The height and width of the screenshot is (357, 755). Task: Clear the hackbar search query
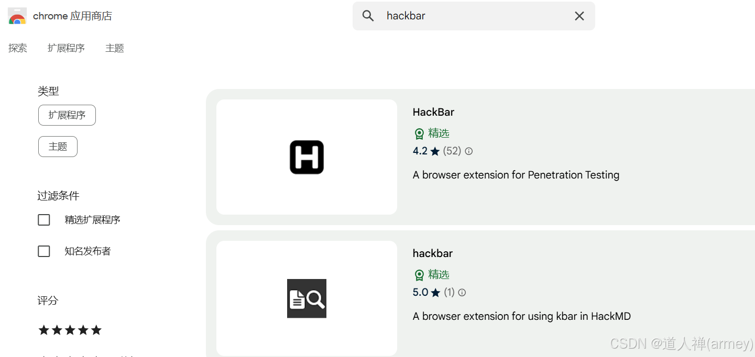click(579, 16)
